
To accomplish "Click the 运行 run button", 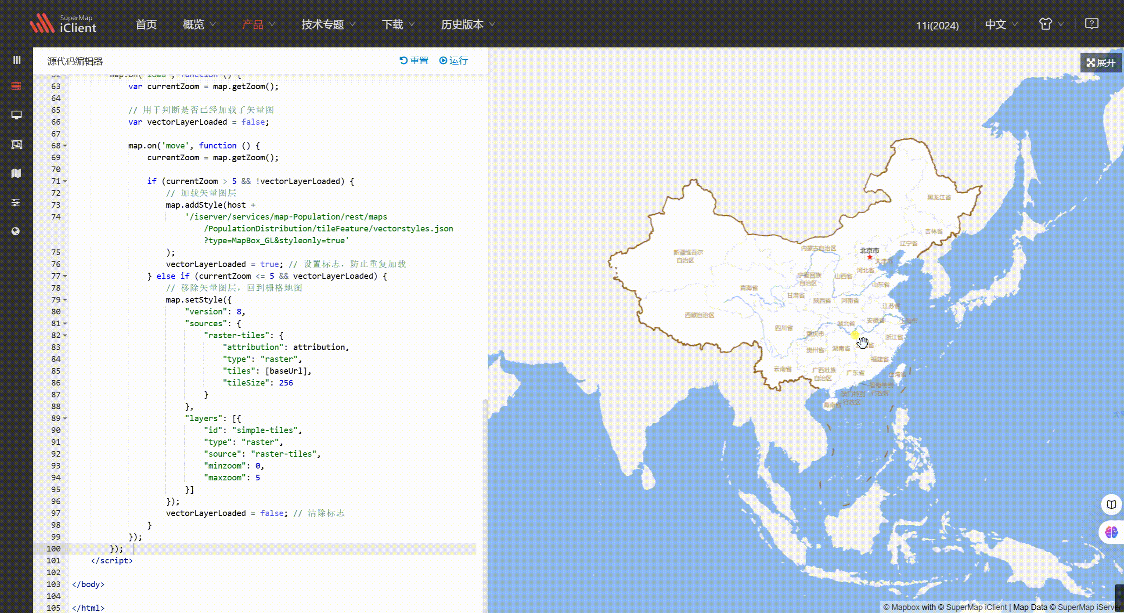I will [454, 61].
